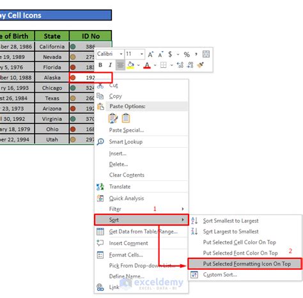Open font color dropdown arrow
Screen dimensions: 303x298
[155, 65]
